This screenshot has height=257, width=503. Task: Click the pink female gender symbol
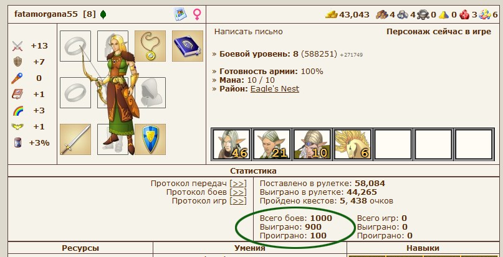pyautogui.click(x=197, y=14)
